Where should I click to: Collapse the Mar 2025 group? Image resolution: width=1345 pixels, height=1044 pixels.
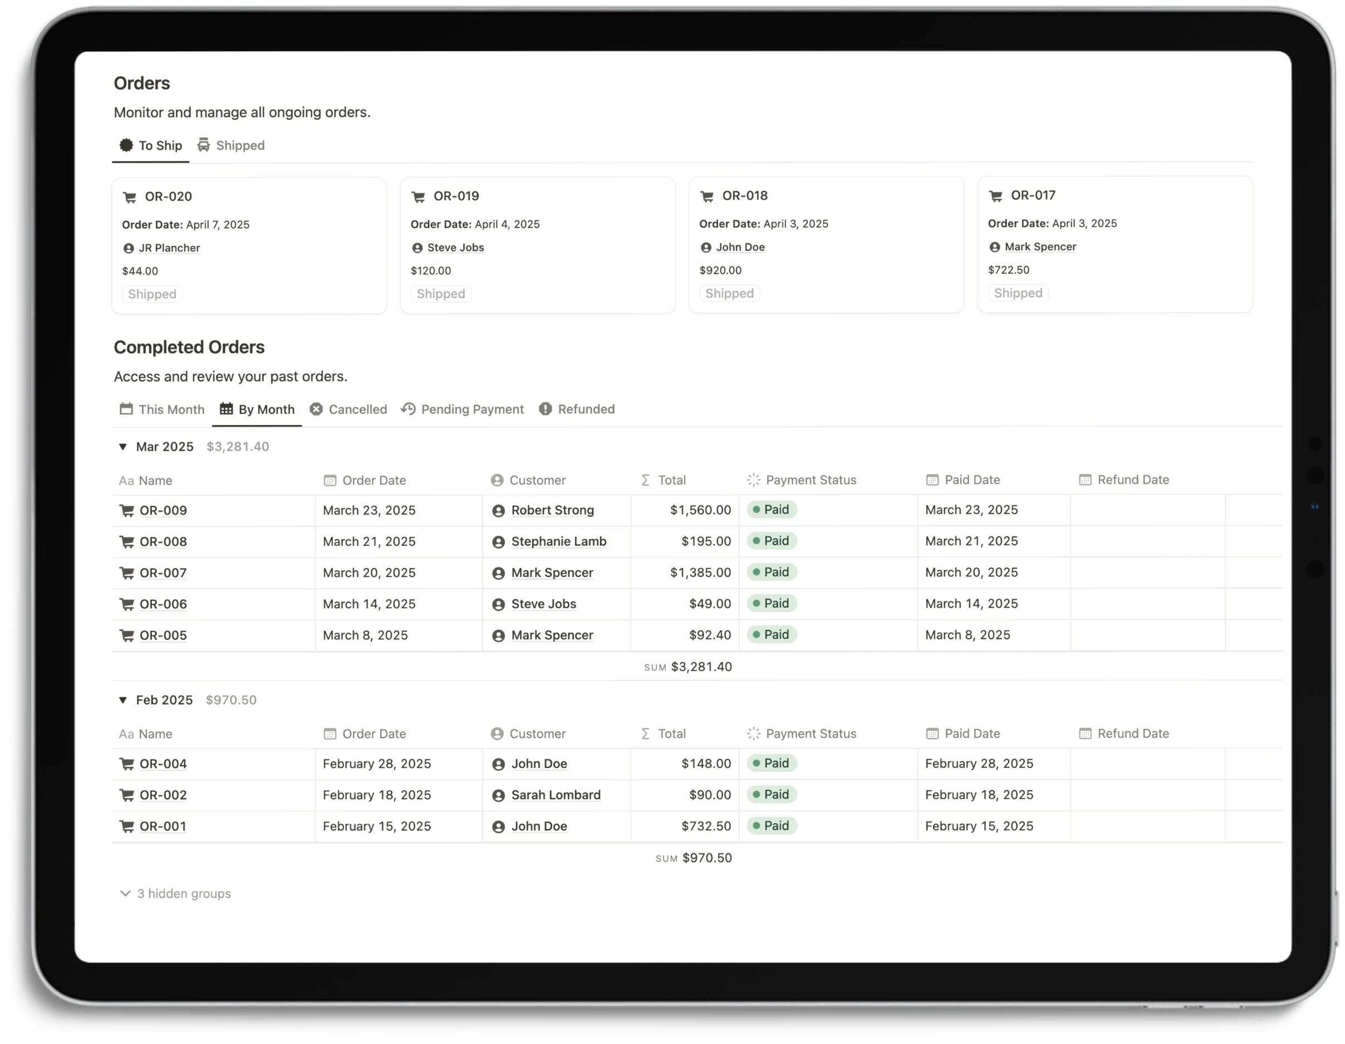tap(122, 447)
